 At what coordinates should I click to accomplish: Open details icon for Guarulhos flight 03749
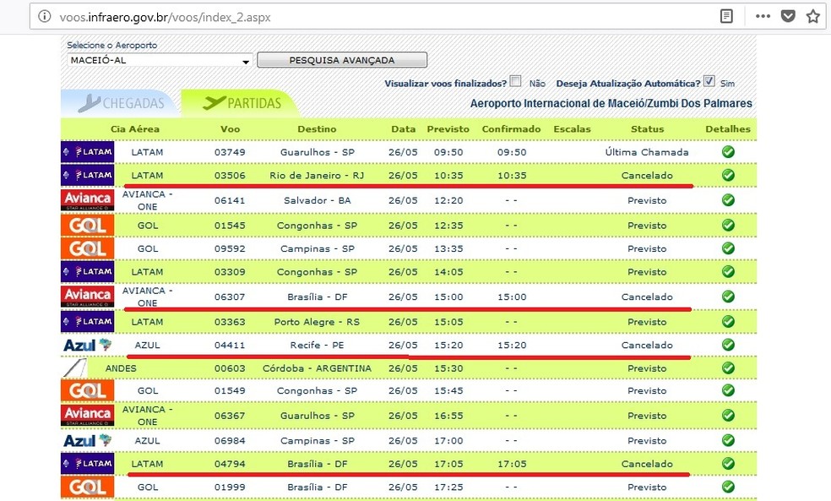[727, 152]
